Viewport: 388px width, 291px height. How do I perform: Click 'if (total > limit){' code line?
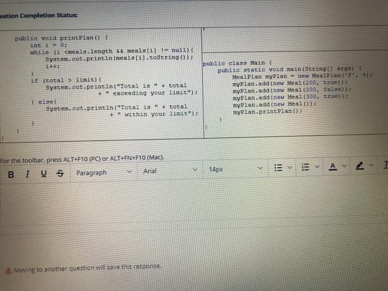tap(66, 80)
